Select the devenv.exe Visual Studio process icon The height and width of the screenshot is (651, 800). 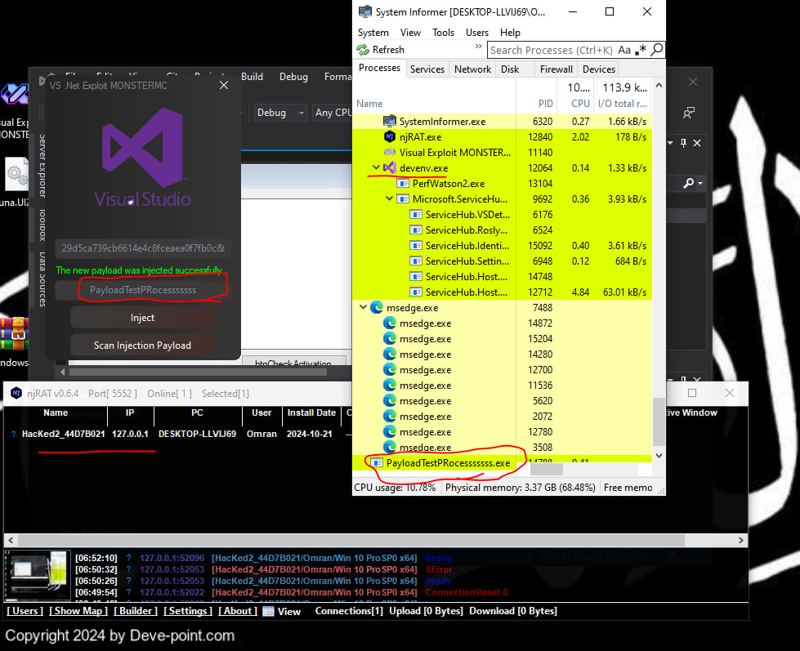pos(390,167)
